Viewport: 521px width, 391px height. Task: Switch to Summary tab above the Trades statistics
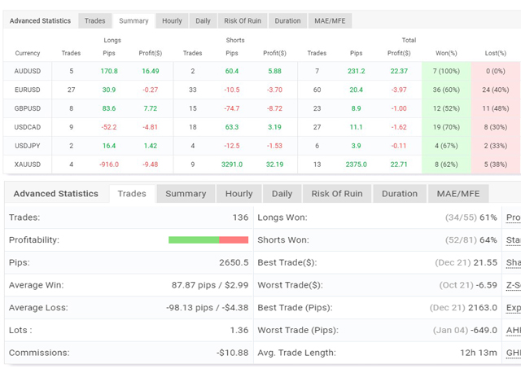pyautogui.click(x=186, y=194)
